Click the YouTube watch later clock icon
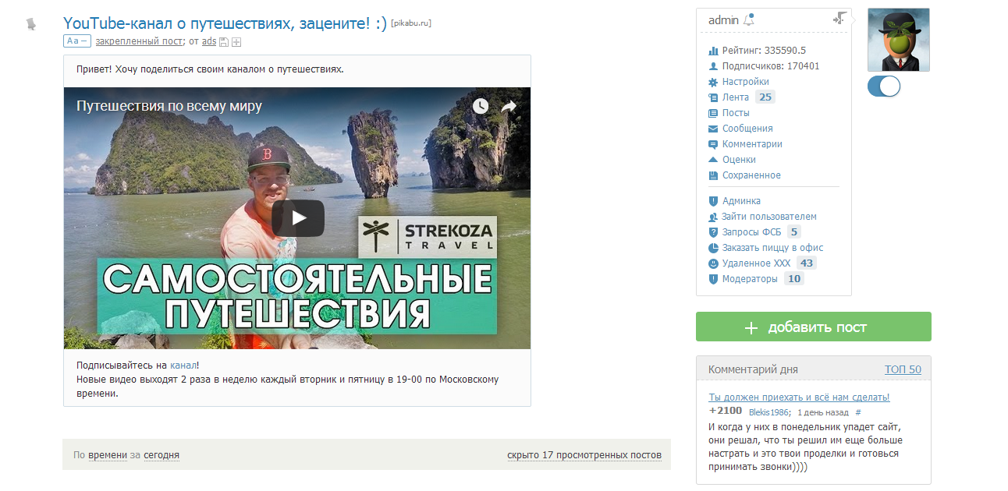The image size is (1008, 491). click(480, 105)
